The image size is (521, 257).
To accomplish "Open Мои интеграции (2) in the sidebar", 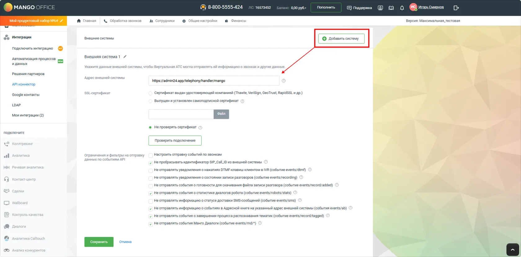I will click(28, 115).
